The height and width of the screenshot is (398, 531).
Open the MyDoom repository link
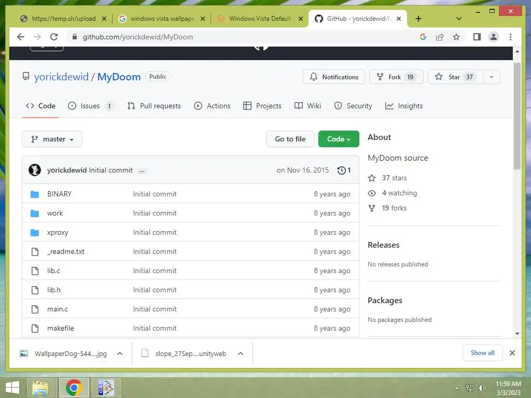(119, 77)
